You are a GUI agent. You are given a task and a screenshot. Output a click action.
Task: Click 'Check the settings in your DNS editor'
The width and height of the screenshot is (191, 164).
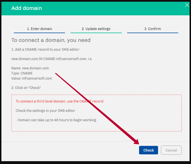pos(45,111)
